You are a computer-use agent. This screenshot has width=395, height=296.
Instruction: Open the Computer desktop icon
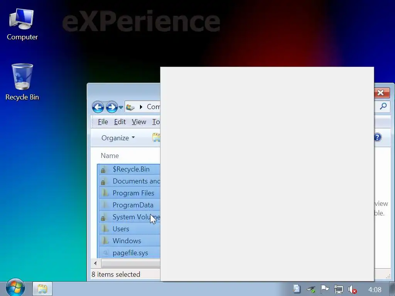(x=22, y=24)
